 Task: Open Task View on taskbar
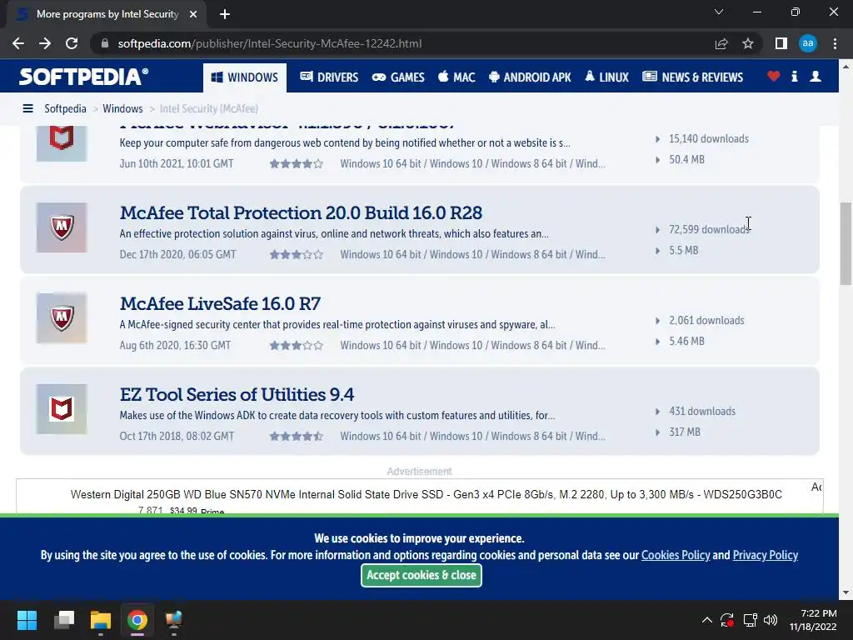point(63,620)
